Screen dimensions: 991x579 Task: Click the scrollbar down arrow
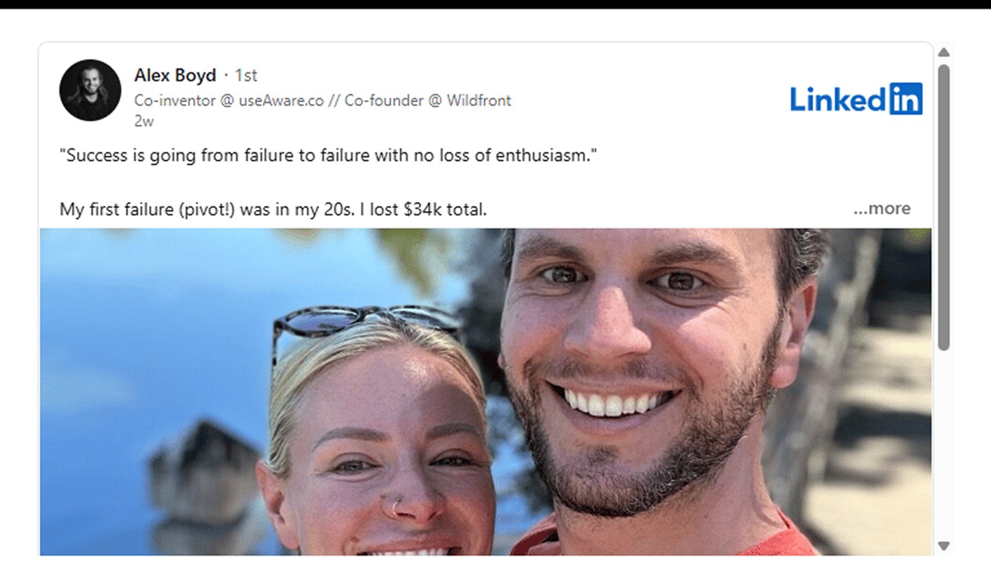[x=944, y=546]
